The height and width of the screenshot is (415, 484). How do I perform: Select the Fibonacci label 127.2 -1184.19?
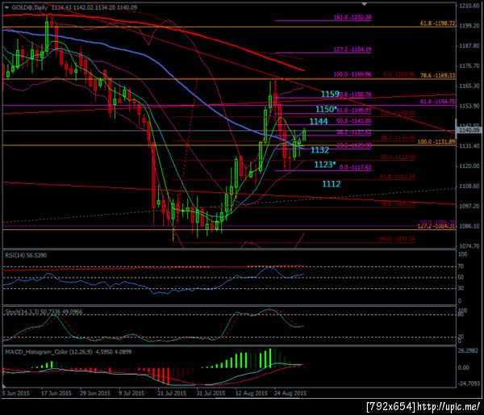point(353,49)
